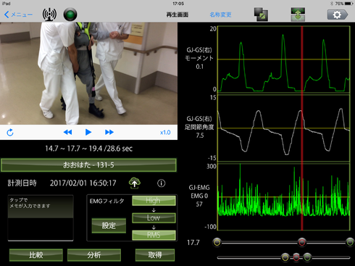Tap the 再生画面 title
The height and width of the screenshot is (266, 355).
[177, 14]
